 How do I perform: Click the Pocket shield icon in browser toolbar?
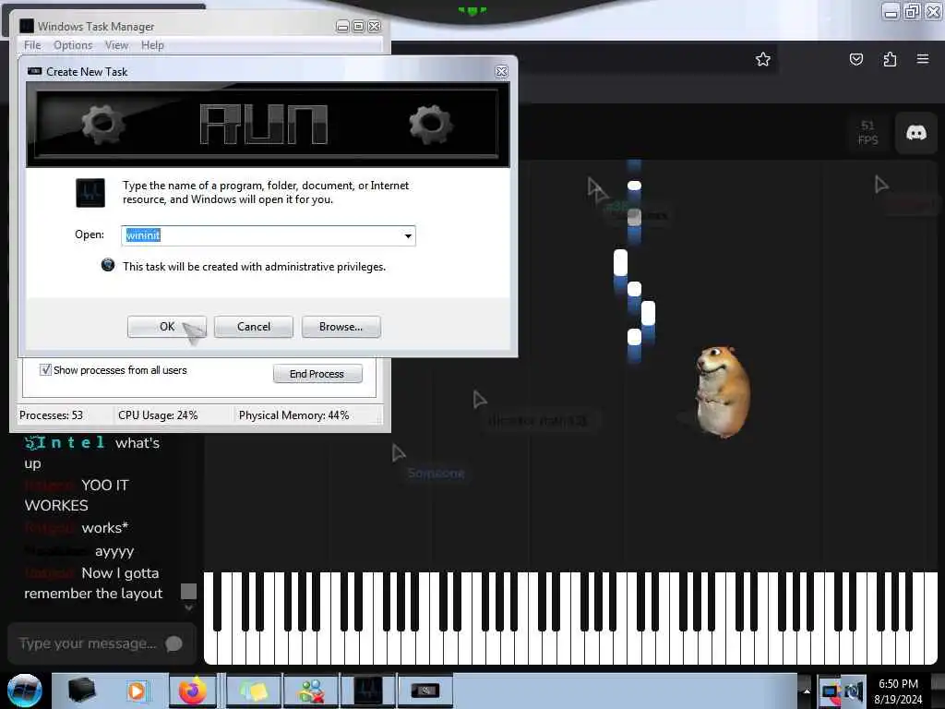point(855,59)
